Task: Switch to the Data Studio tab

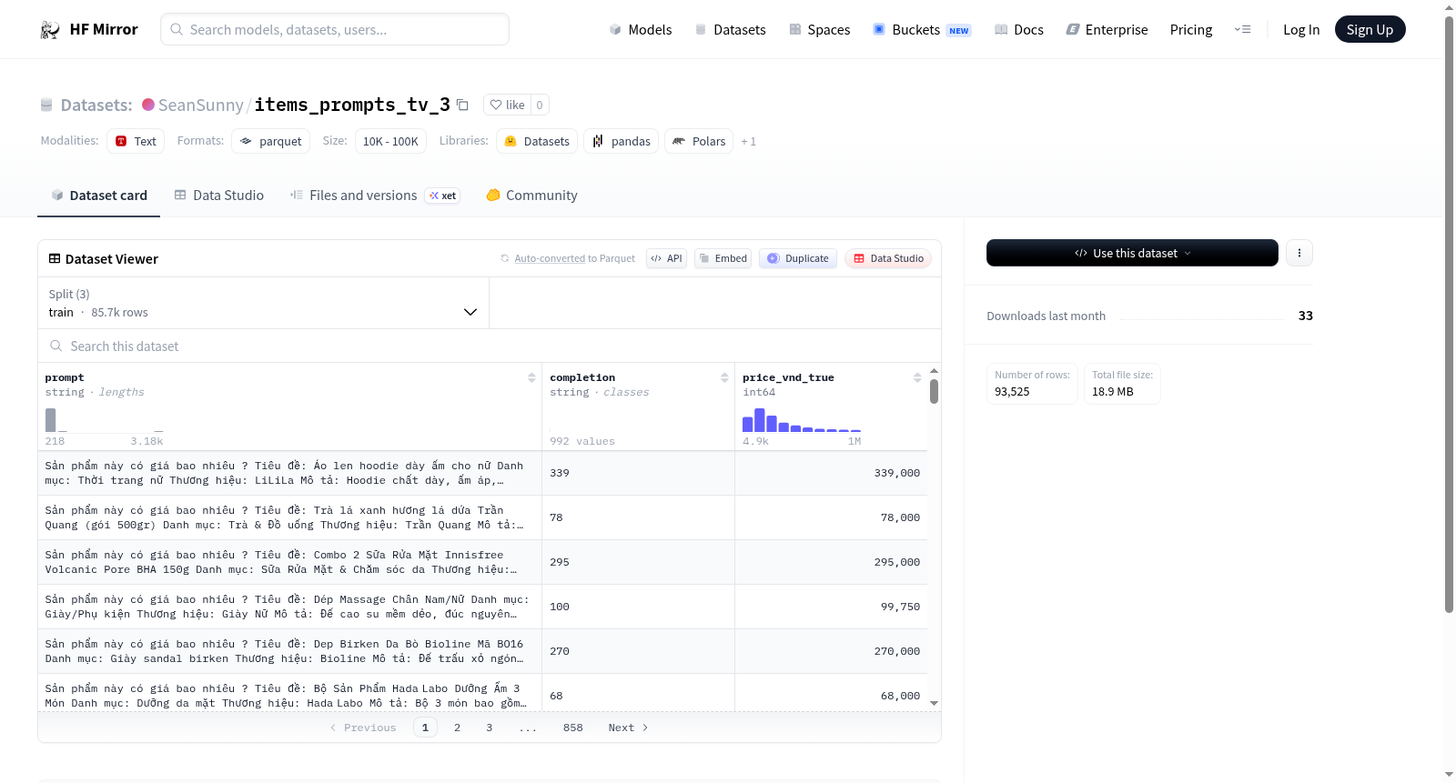Action: point(219,195)
